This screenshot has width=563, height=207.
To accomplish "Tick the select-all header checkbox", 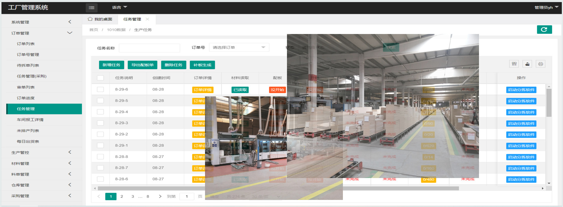I will tap(100, 78).
